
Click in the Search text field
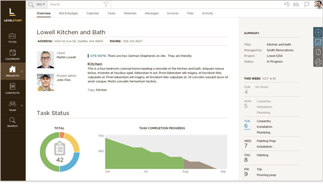pos(76,4)
